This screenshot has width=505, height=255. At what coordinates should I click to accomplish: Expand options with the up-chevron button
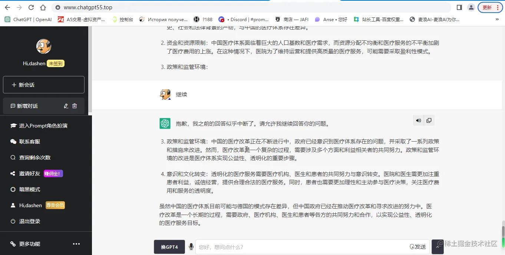click(438, 246)
